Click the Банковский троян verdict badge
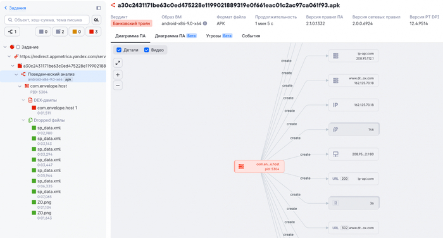 (132, 23)
